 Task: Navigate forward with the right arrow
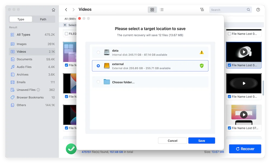73,10
